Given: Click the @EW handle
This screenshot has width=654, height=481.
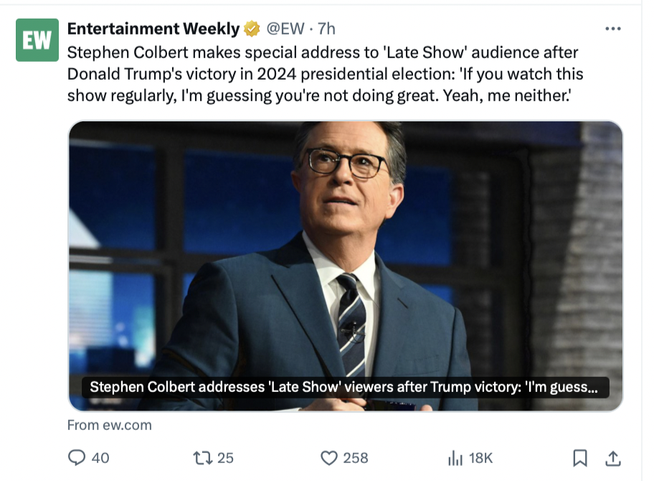Looking at the screenshot, I should [285, 29].
